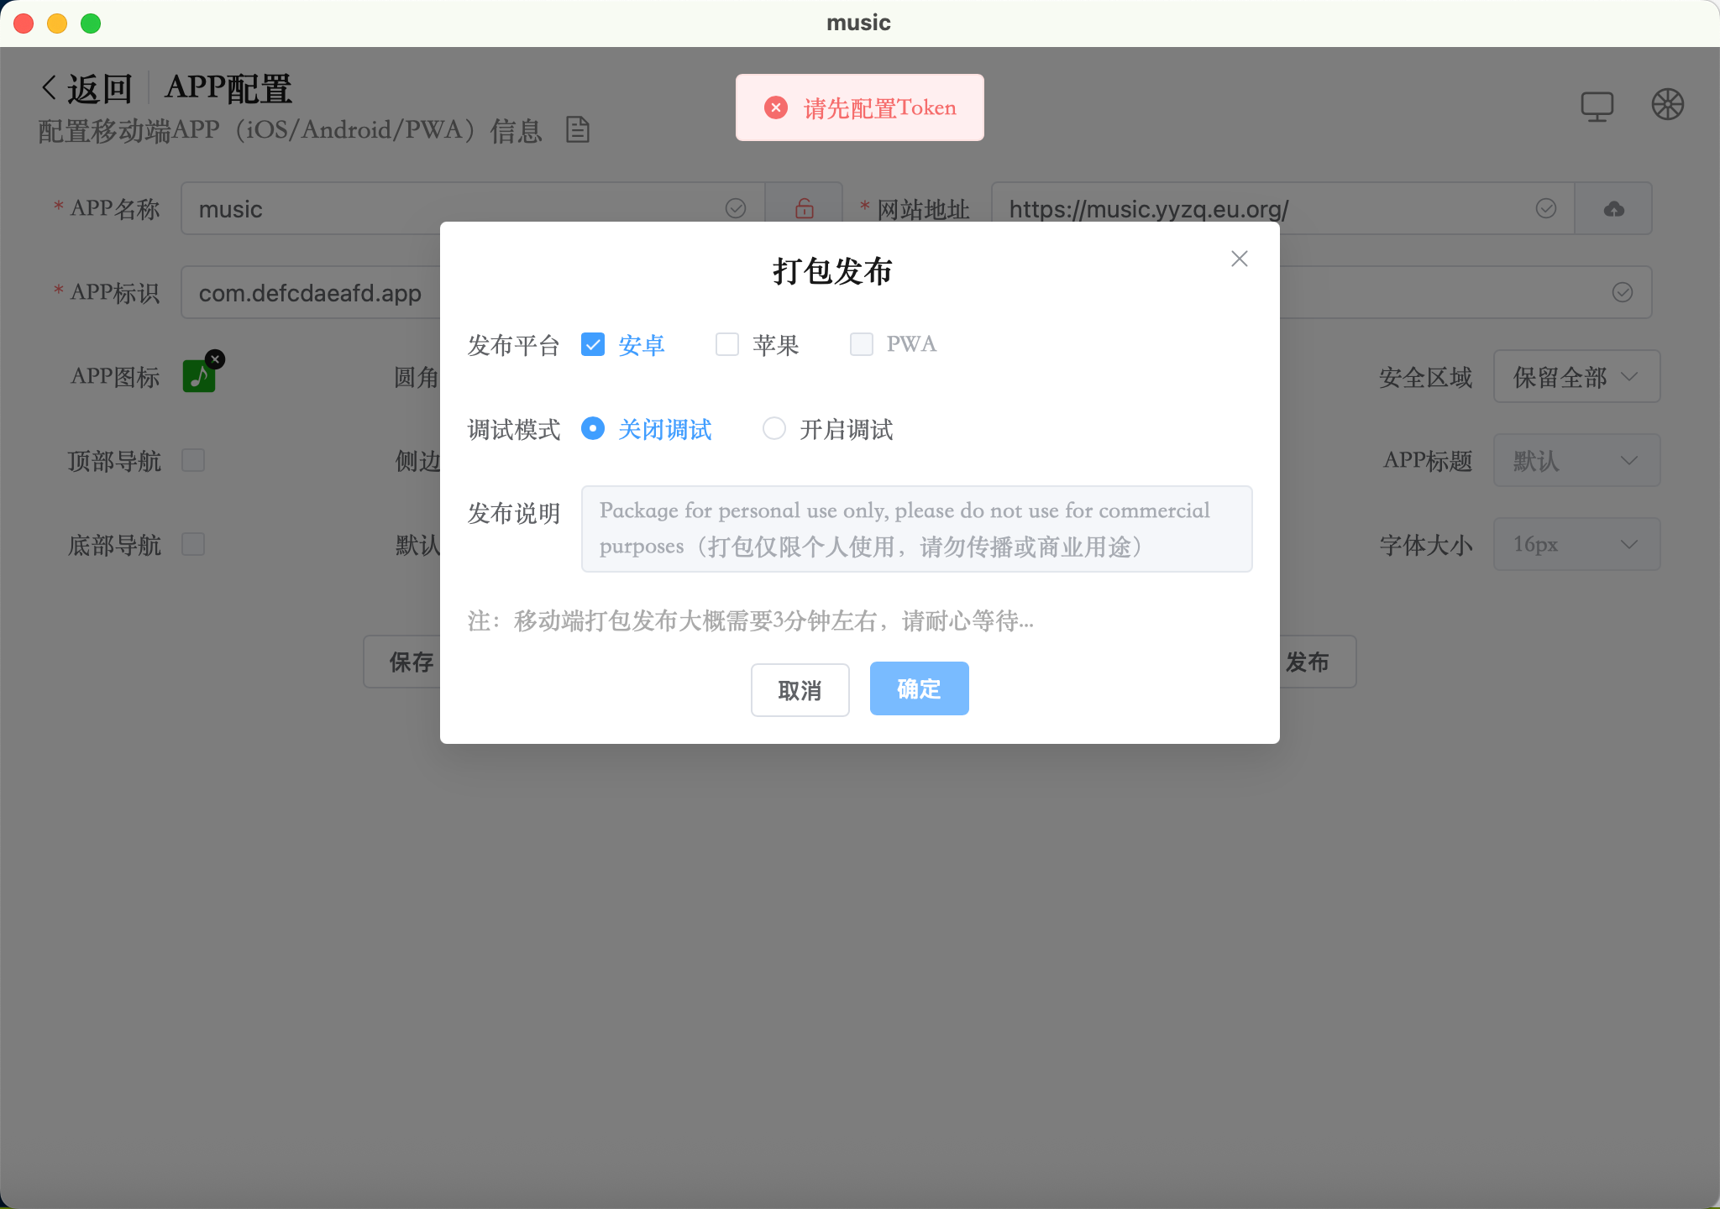Image resolution: width=1720 pixels, height=1209 pixels.
Task: Open the 安全区域 保留全部 dropdown
Action: (1576, 377)
